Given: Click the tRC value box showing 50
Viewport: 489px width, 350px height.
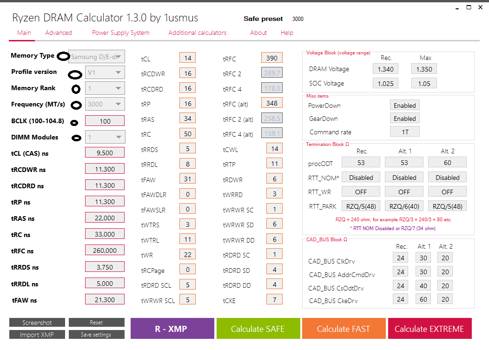Looking at the screenshot, I should coord(187,133).
